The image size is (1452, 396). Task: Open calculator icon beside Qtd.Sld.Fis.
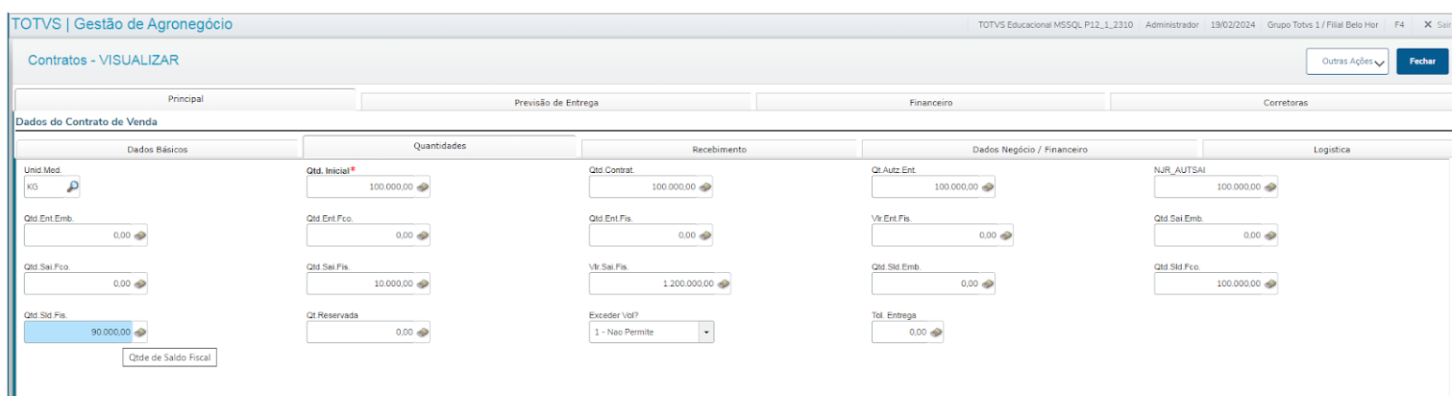tap(140, 332)
